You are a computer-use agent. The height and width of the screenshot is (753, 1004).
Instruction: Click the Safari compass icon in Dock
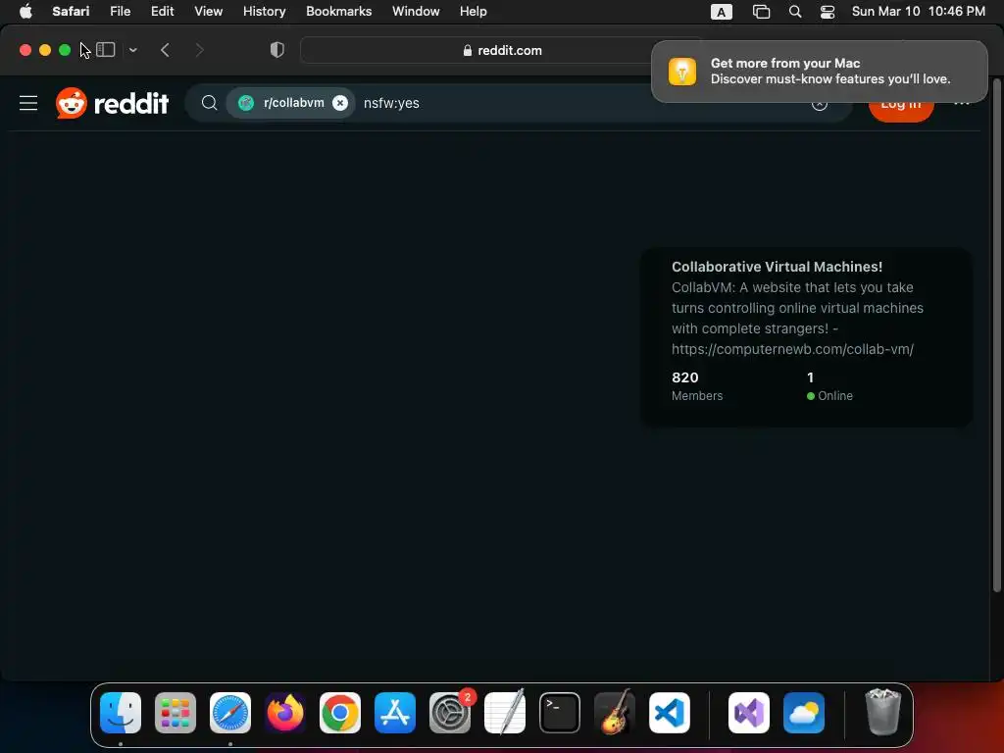tap(230, 713)
